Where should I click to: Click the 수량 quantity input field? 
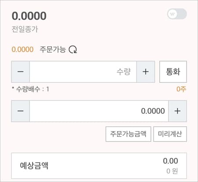83,72
